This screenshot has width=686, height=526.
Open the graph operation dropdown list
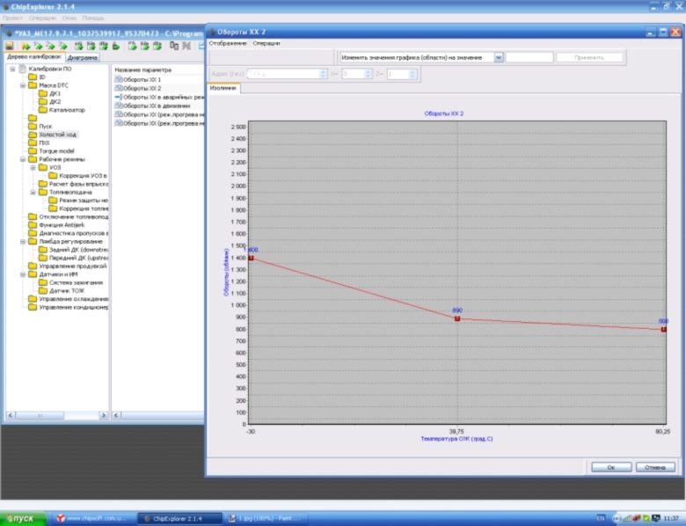click(499, 57)
